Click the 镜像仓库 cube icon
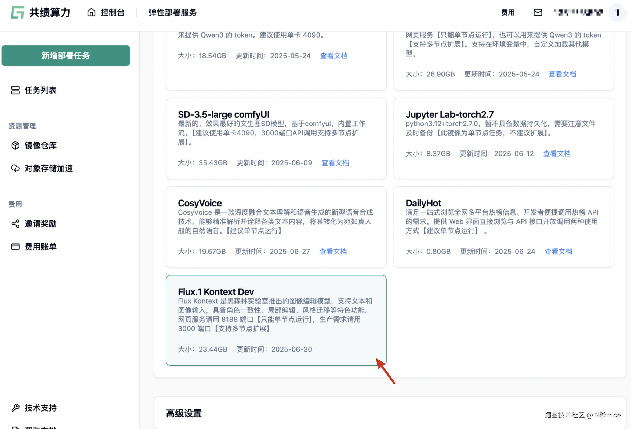This screenshot has width=631, height=429. 15,145
